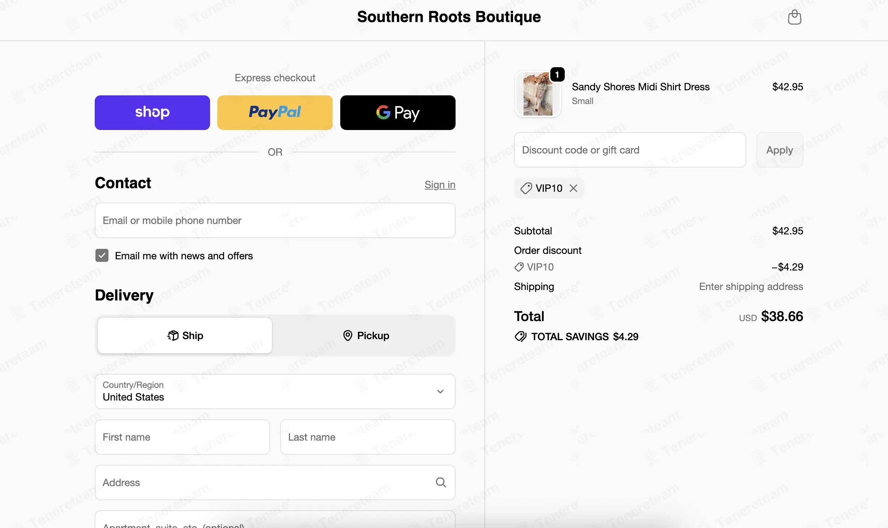Apply the discount code

click(x=780, y=150)
